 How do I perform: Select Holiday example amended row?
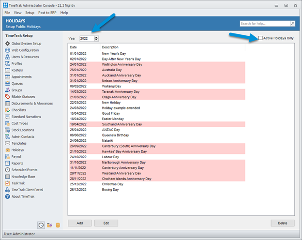157,108
